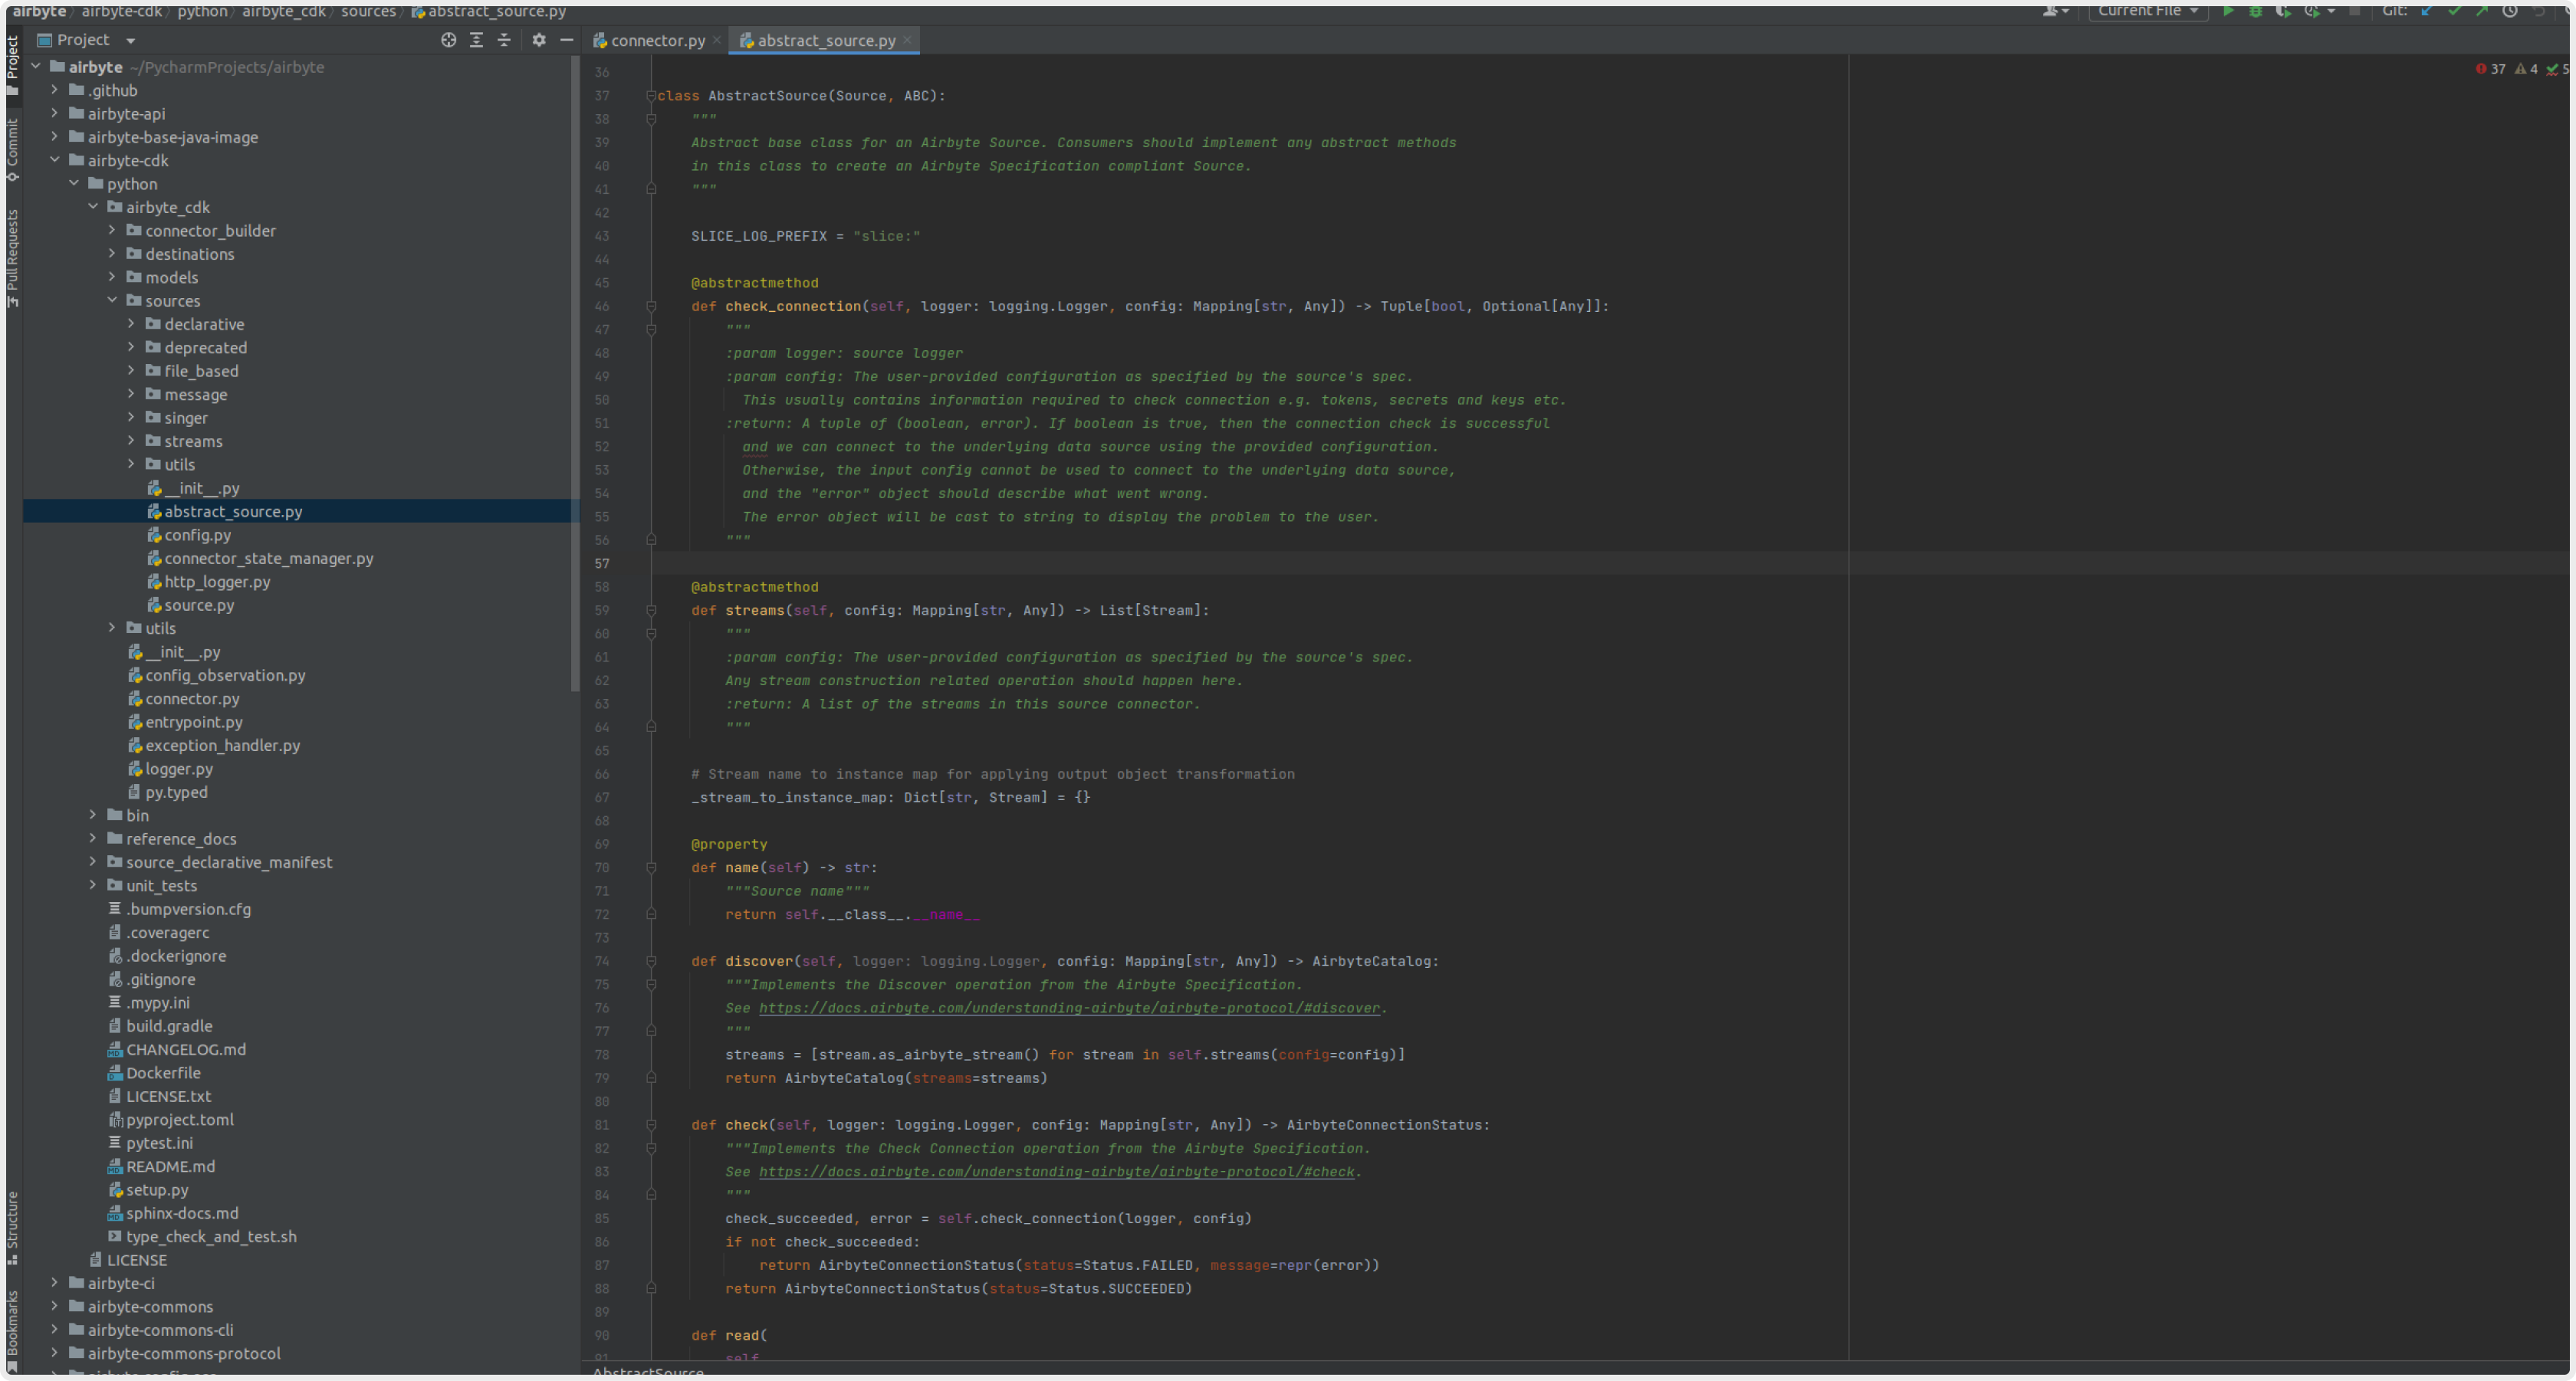Screen dimensions: 2576x1381
Task: Collapse the airbyte-cdk folder
Action: pos(56,160)
